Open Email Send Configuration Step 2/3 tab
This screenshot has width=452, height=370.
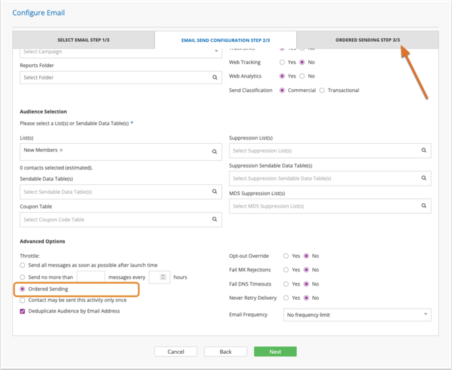pos(225,40)
